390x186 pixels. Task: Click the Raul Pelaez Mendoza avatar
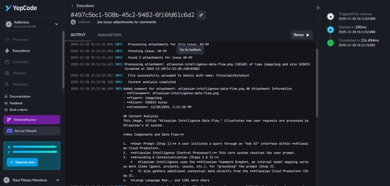point(6,180)
